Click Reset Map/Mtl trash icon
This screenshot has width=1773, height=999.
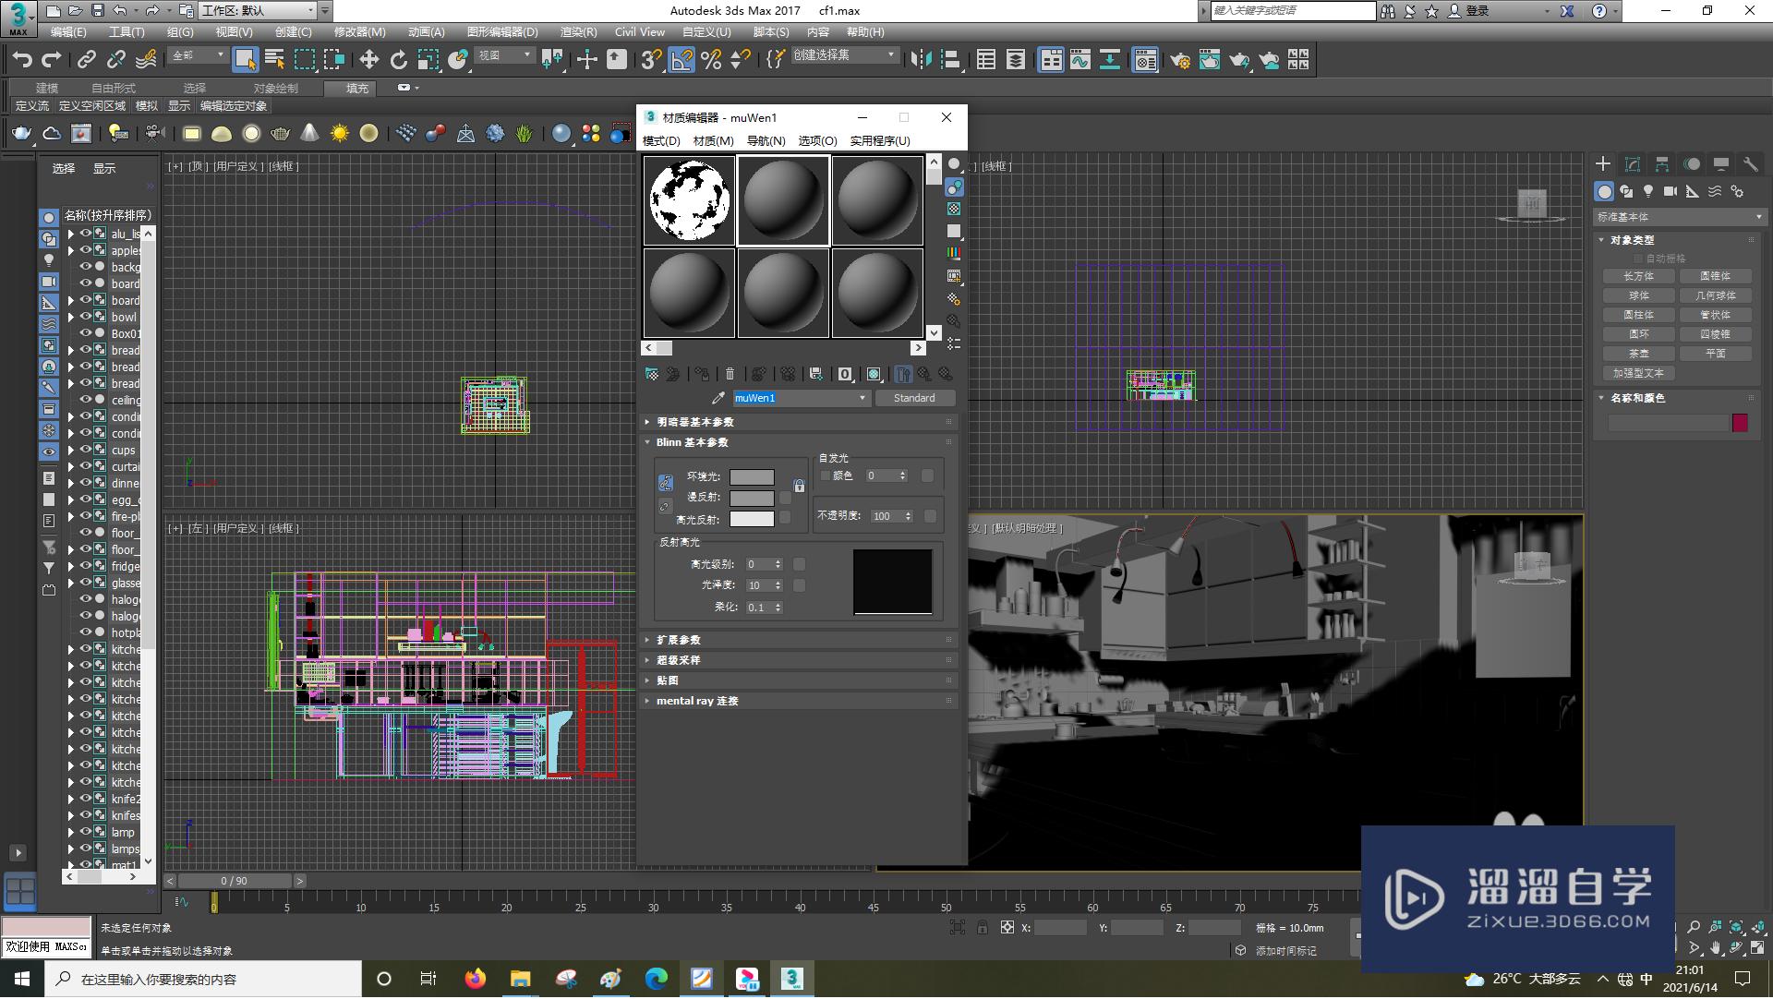point(730,374)
